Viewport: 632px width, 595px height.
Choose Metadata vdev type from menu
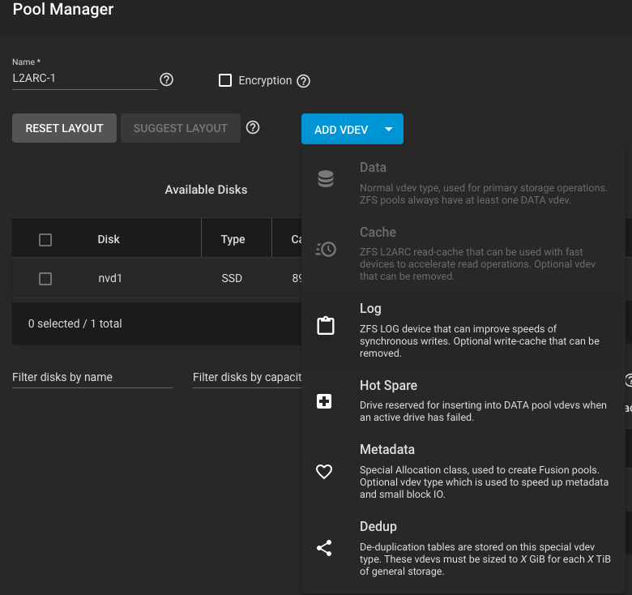[x=463, y=471]
